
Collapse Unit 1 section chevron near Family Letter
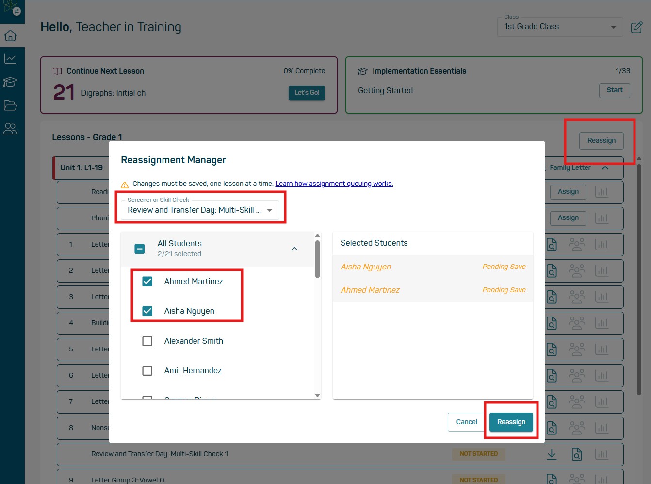pos(605,167)
